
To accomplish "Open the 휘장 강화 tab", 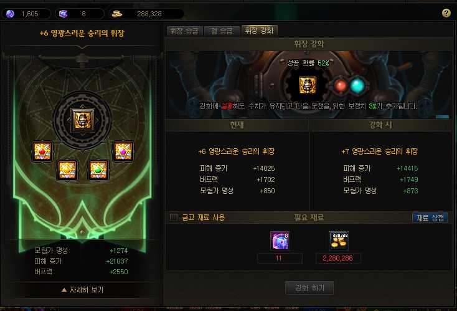I will point(259,31).
